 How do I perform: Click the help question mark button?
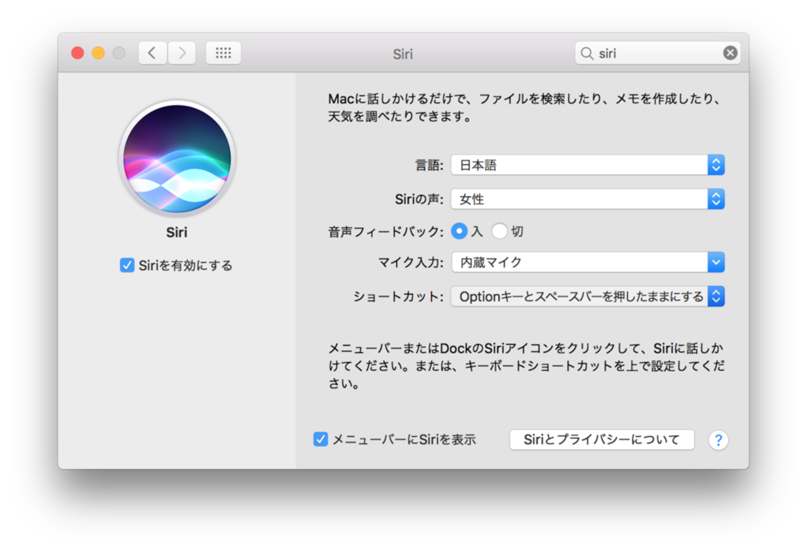coord(718,440)
